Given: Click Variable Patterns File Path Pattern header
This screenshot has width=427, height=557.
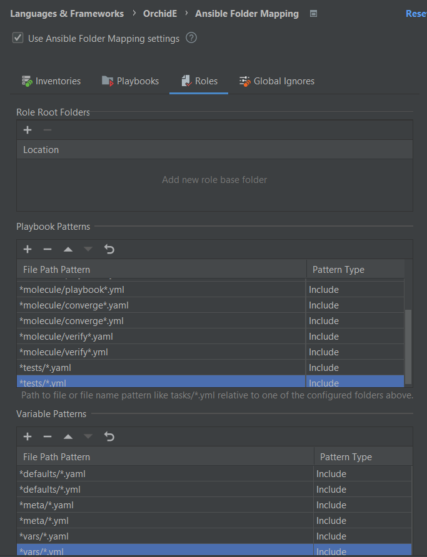Looking at the screenshot, I should click(165, 456).
